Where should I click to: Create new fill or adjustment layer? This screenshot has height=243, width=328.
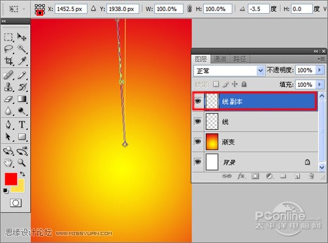tap(269, 176)
